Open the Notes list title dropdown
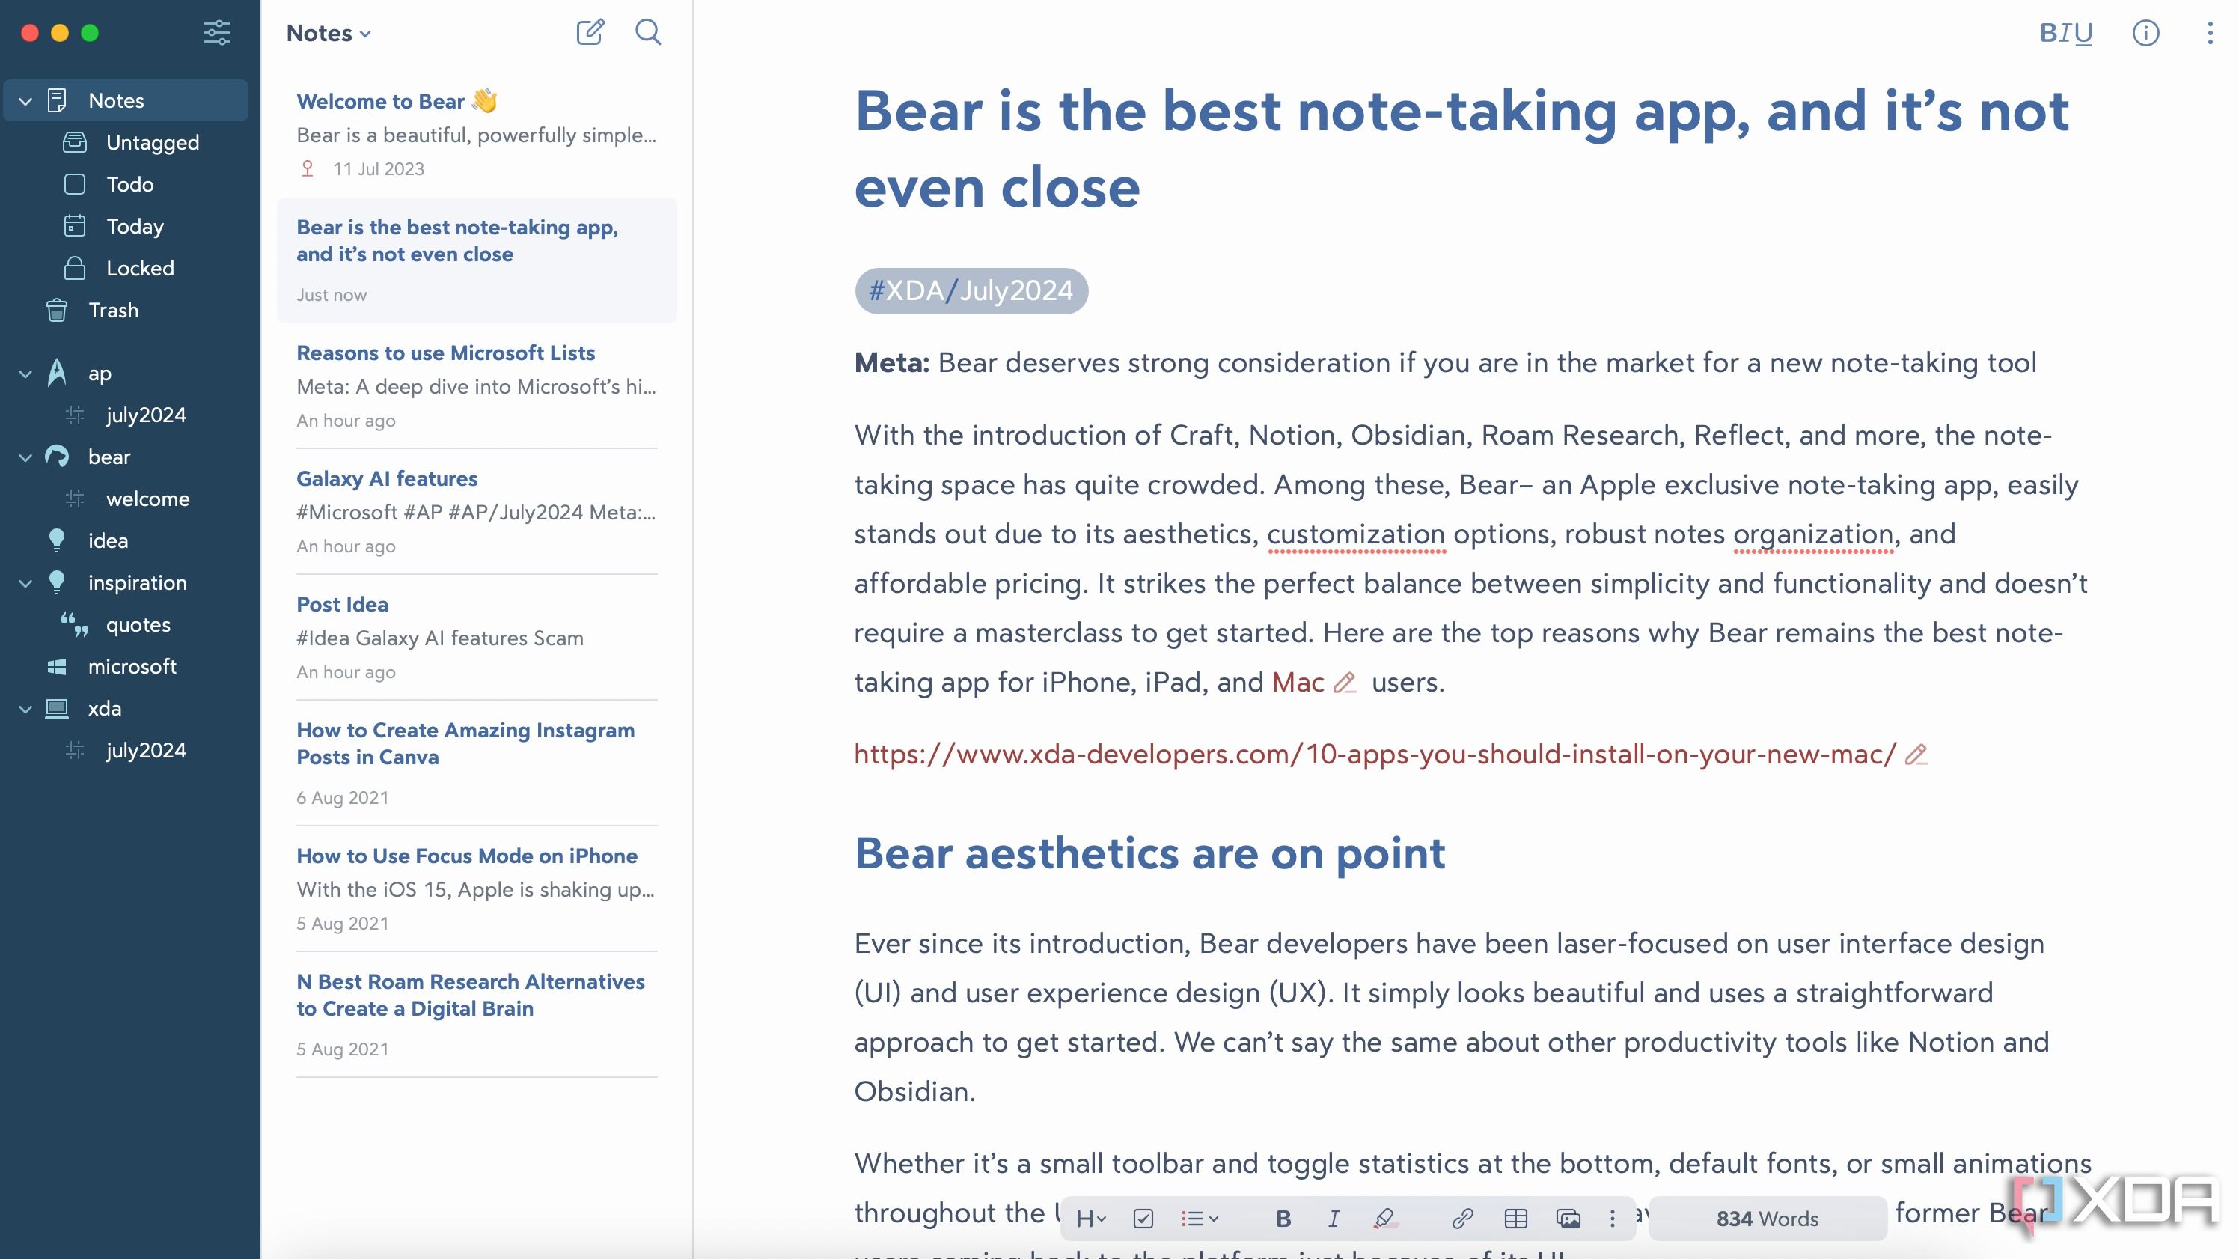The width and height of the screenshot is (2239, 1259). click(329, 33)
